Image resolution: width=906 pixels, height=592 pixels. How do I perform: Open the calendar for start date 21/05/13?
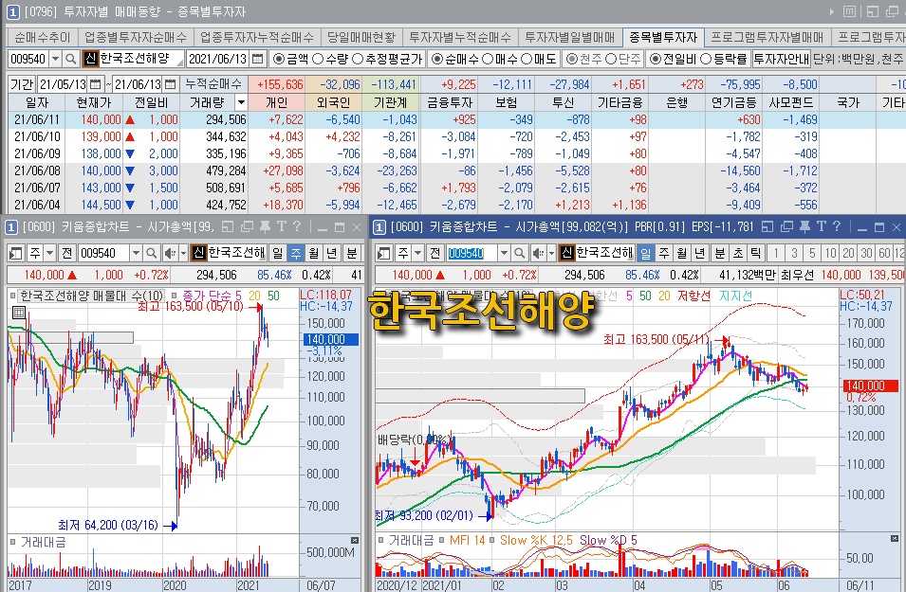96,84
